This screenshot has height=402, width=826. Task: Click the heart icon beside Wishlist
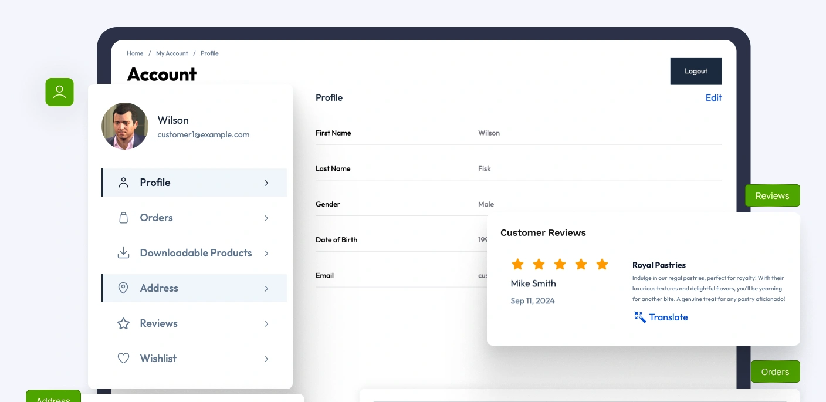click(123, 359)
